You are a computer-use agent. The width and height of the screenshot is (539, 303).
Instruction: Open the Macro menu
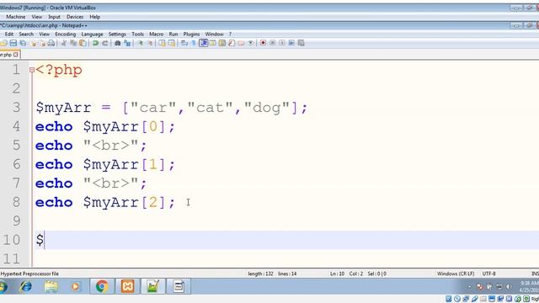point(157,34)
